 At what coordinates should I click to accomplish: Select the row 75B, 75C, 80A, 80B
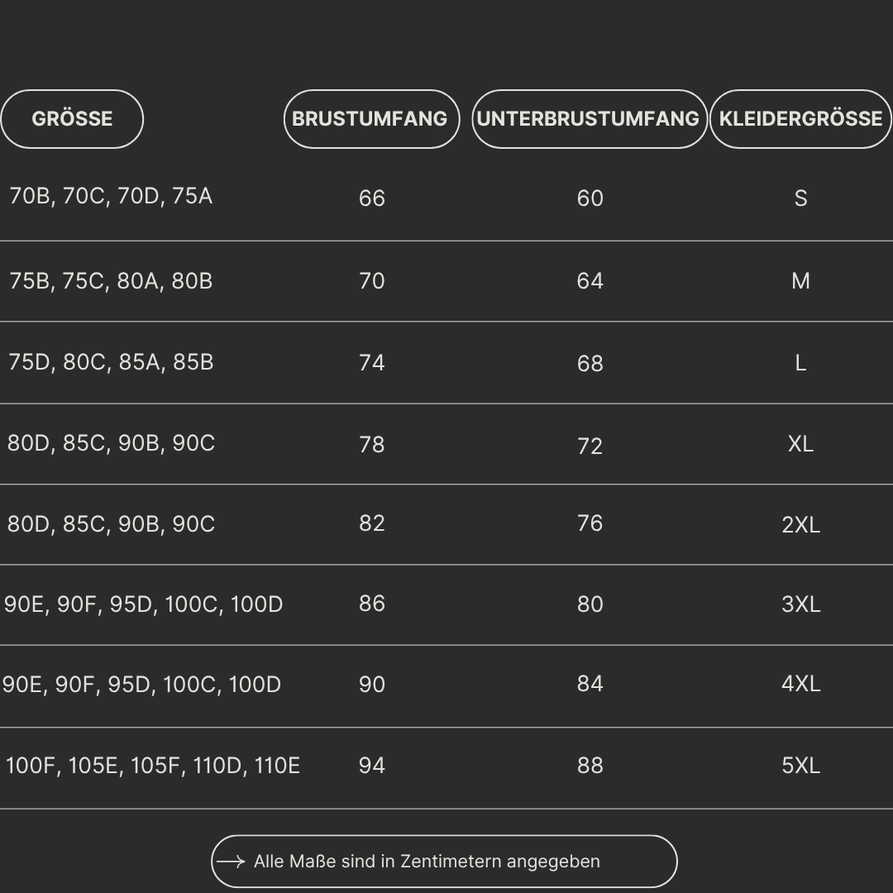coord(446,281)
